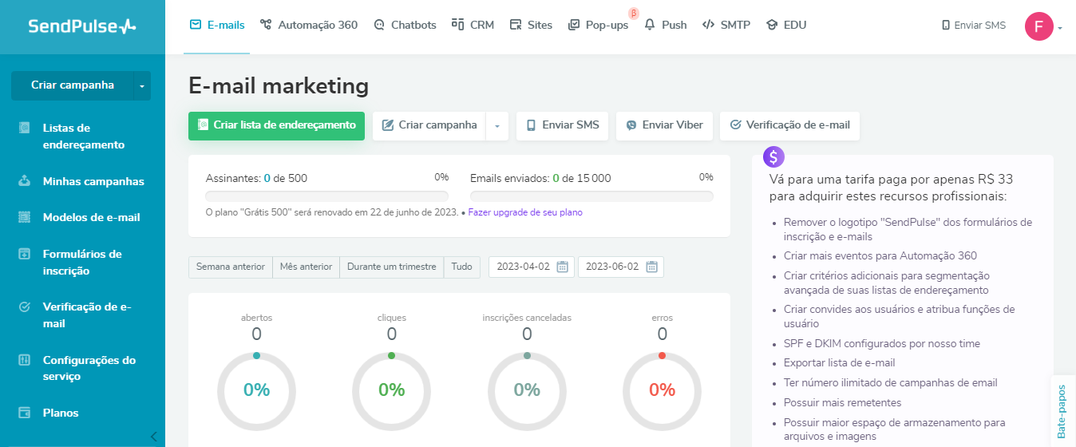Open the user avatar F menu

point(1038,26)
